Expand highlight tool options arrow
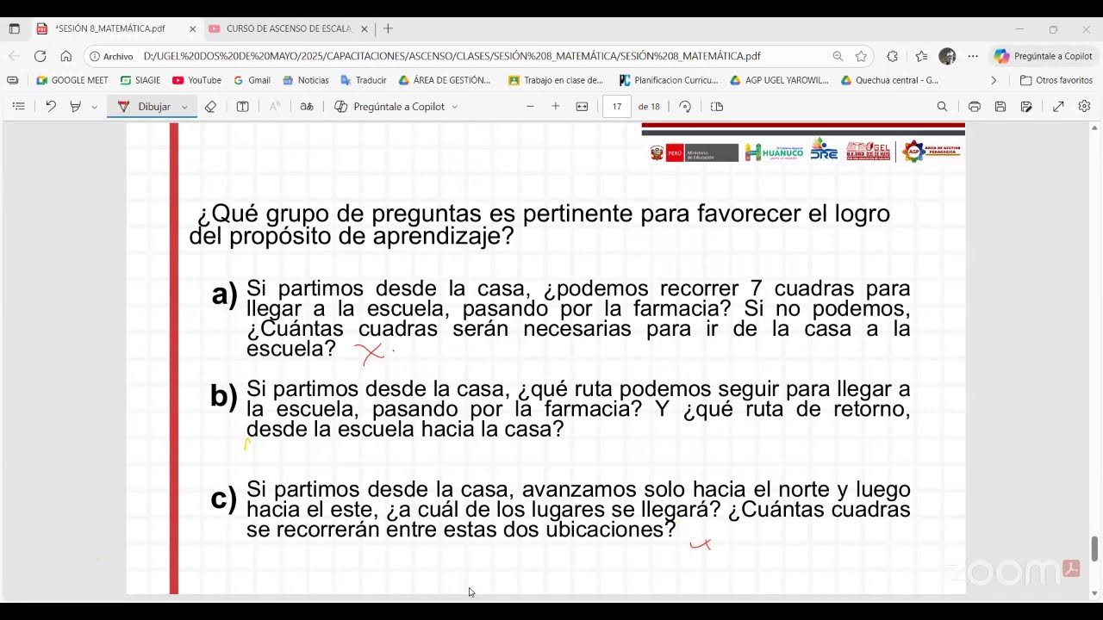 pyautogui.click(x=94, y=107)
